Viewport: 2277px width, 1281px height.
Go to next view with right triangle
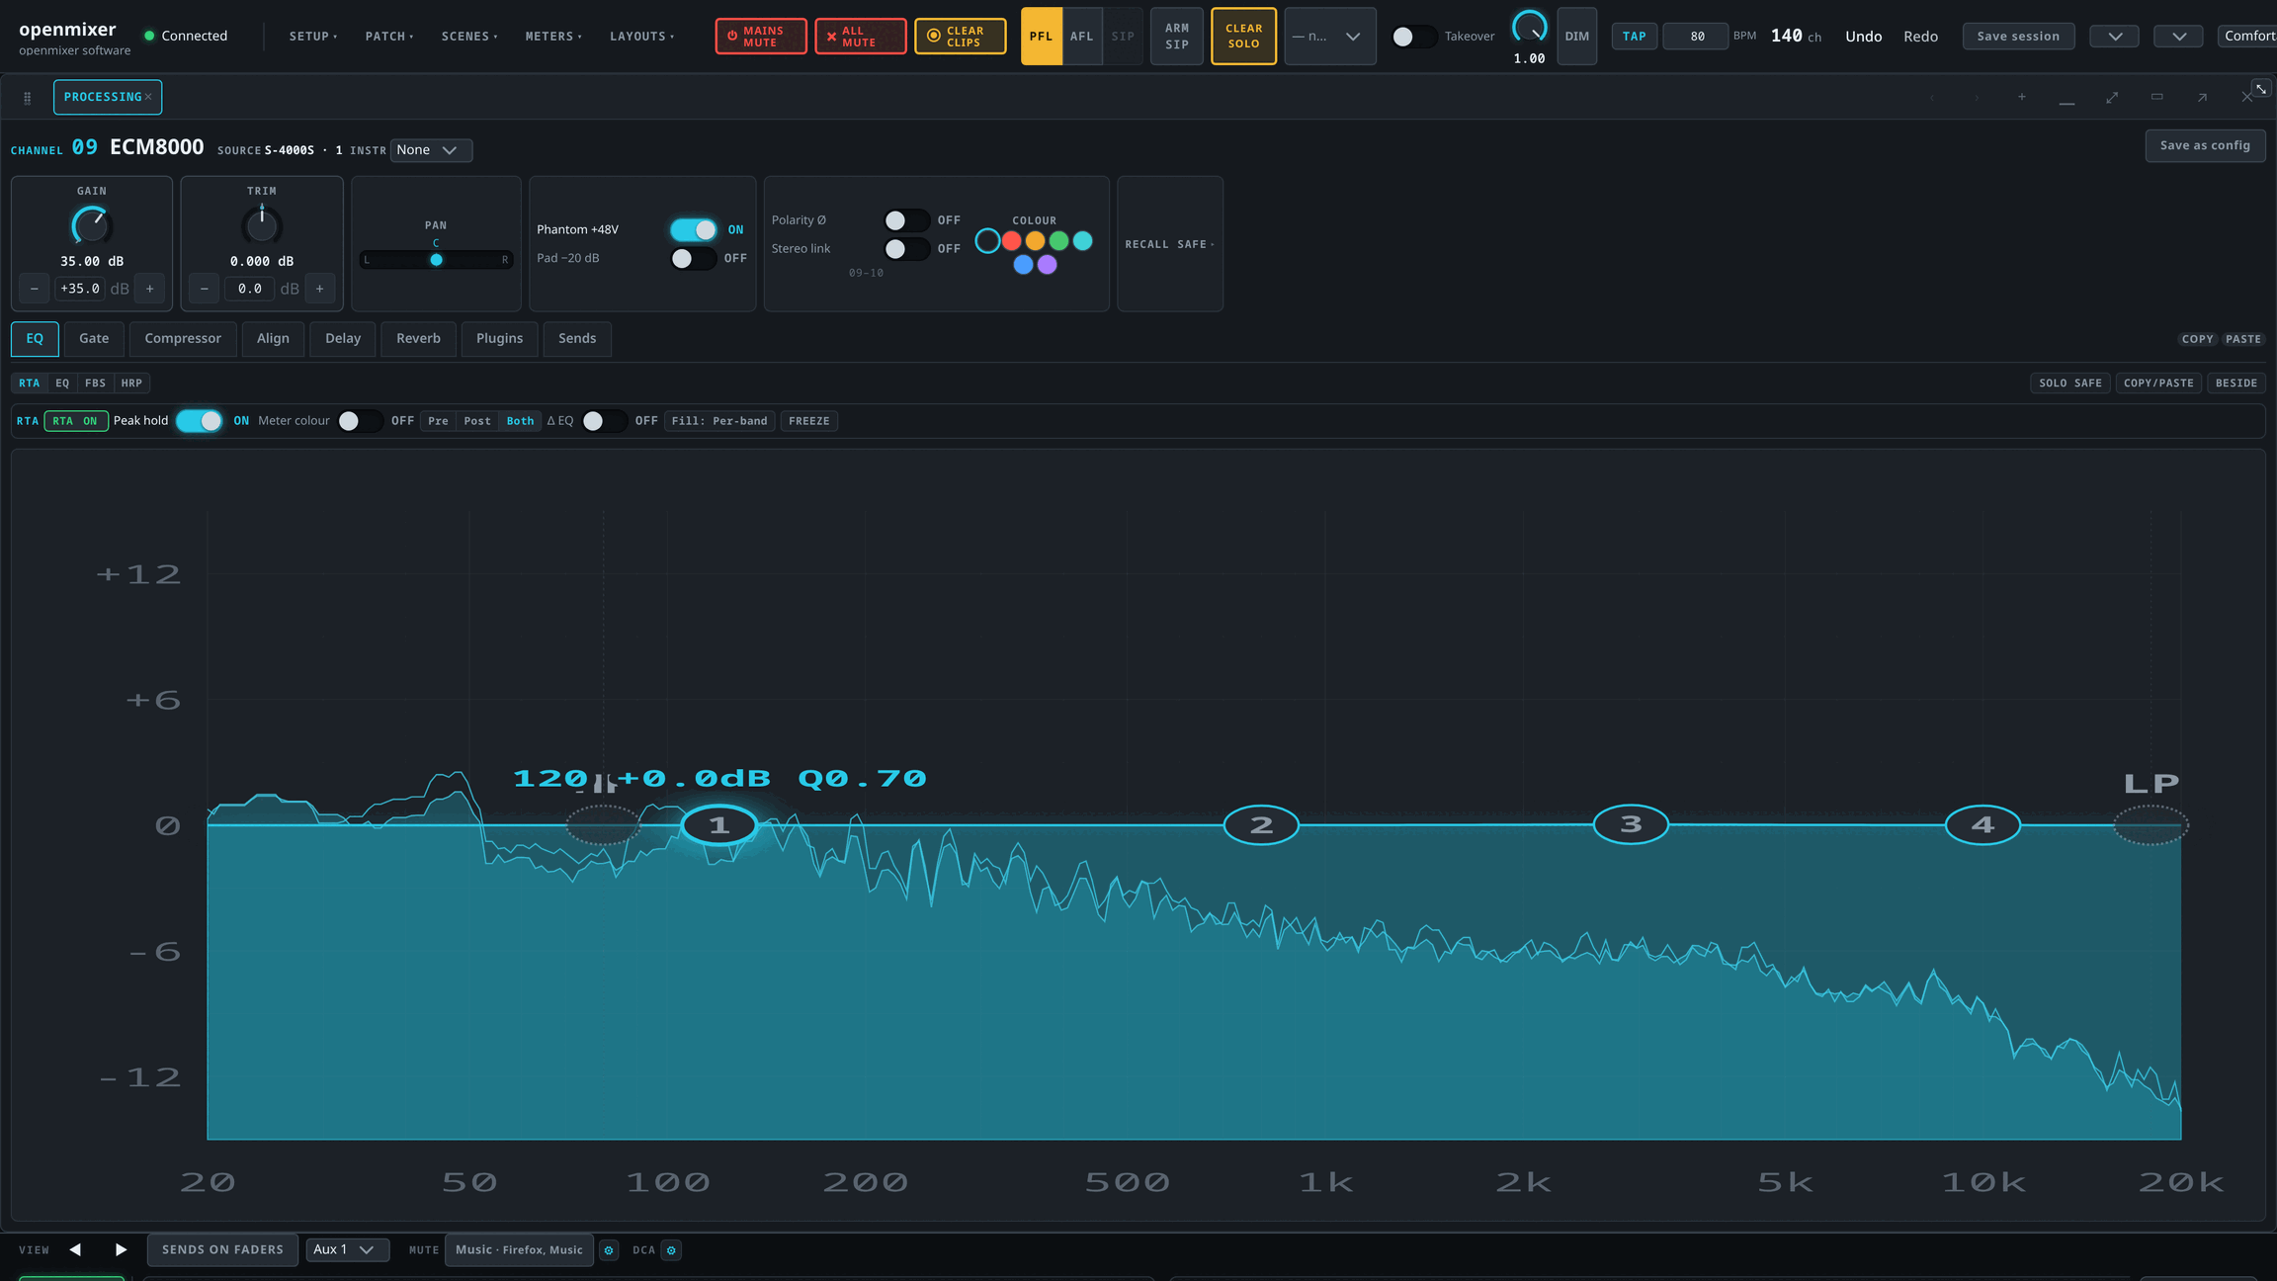point(121,1249)
